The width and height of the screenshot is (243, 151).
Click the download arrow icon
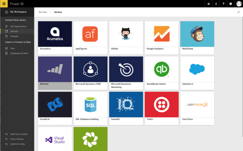click(216, 4)
